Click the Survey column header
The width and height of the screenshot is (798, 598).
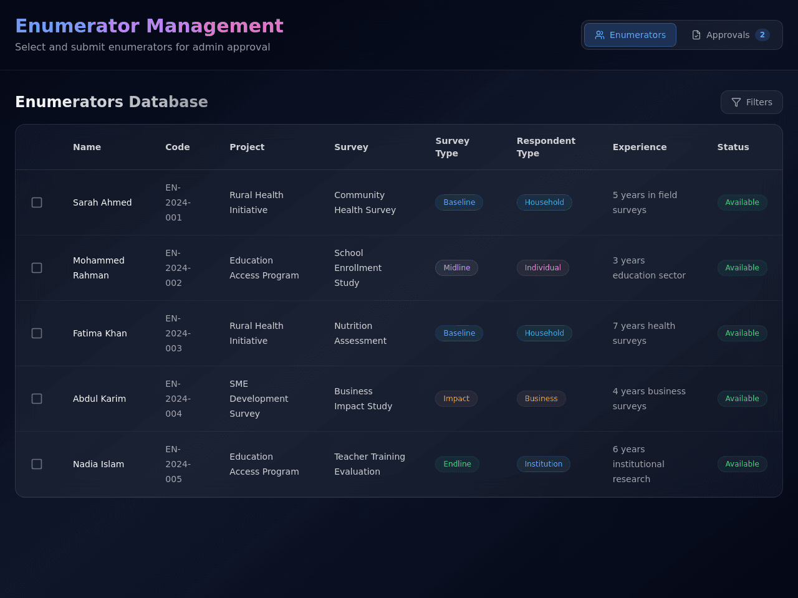click(351, 147)
